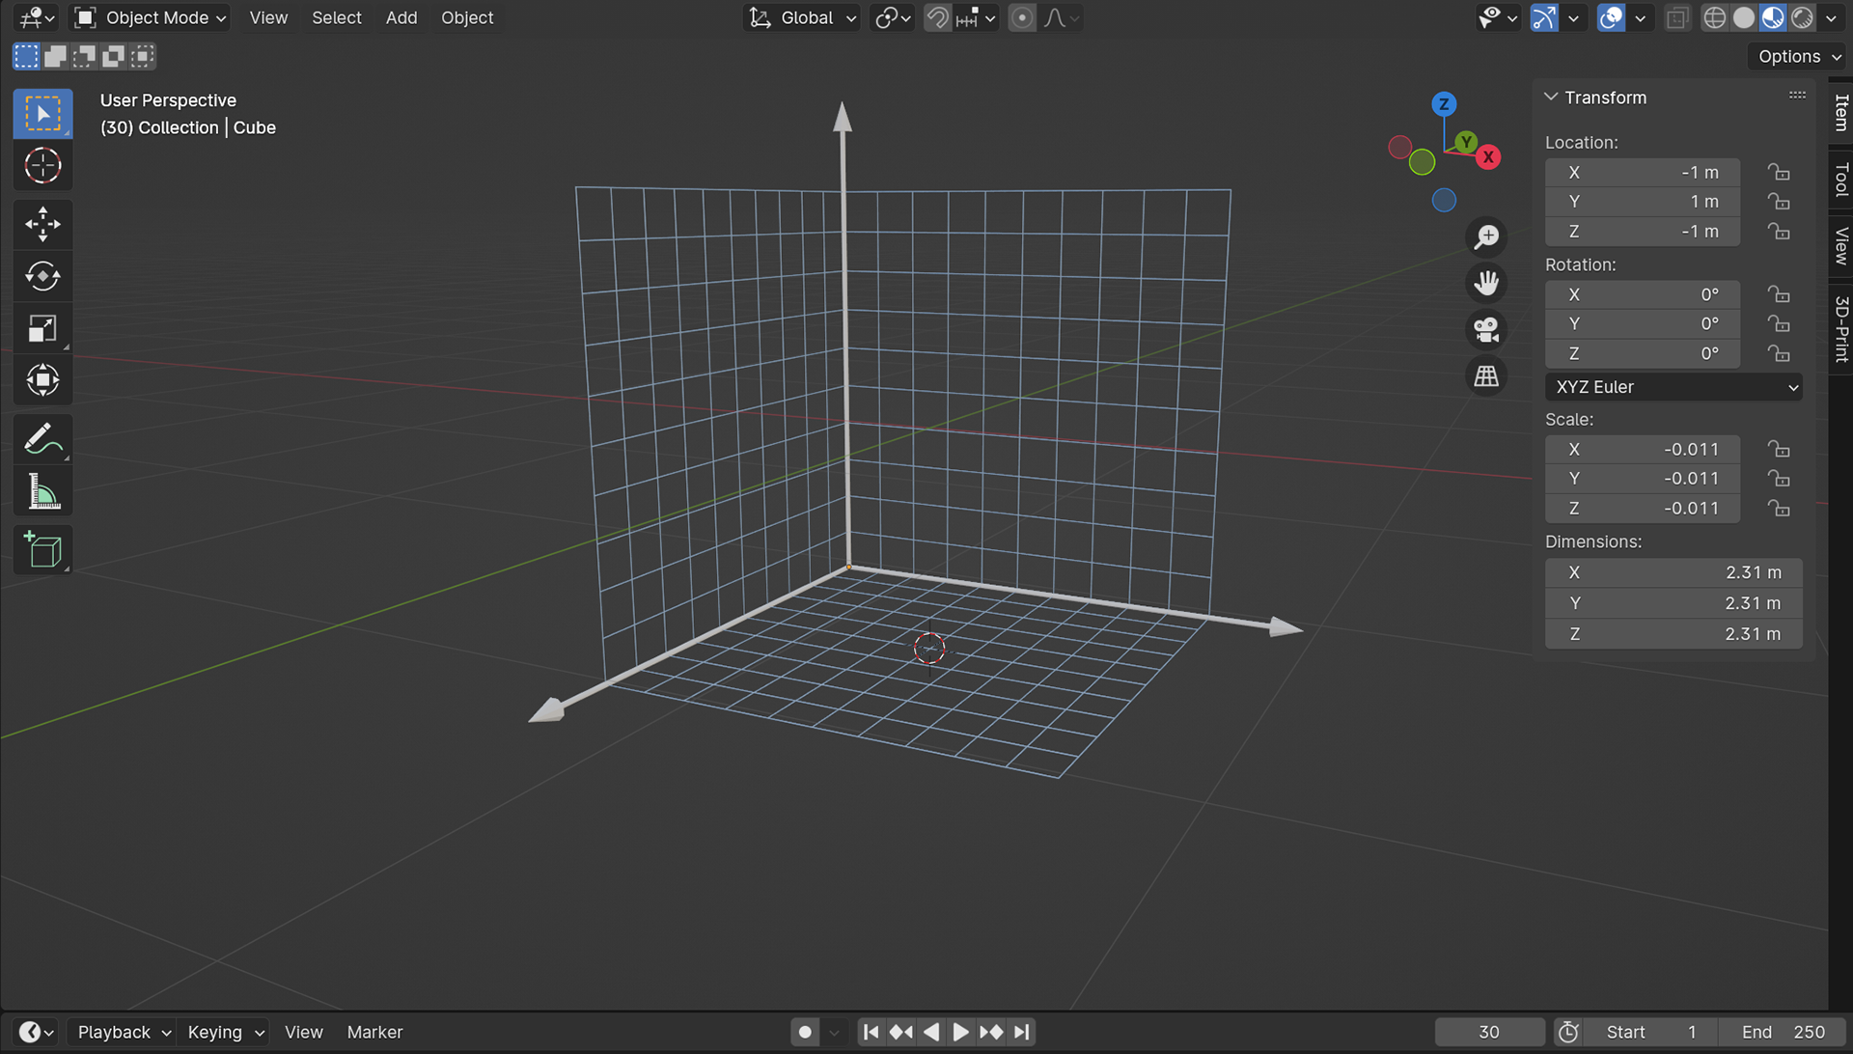Screen dimensions: 1853x1054
Task: Click the current frame field showing 30
Action: pyautogui.click(x=1489, y=1032)
